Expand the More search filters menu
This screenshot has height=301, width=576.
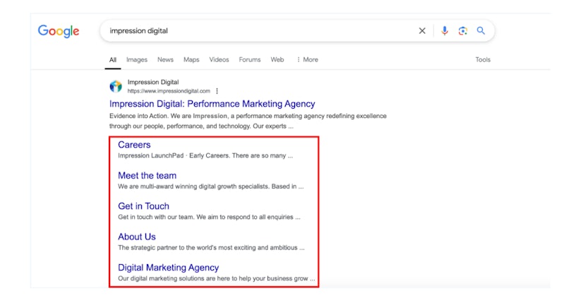[307, 60]
